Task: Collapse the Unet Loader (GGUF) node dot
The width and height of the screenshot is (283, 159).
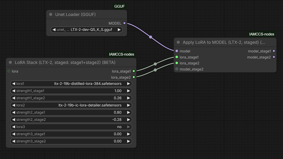Action: coord(51,15)
